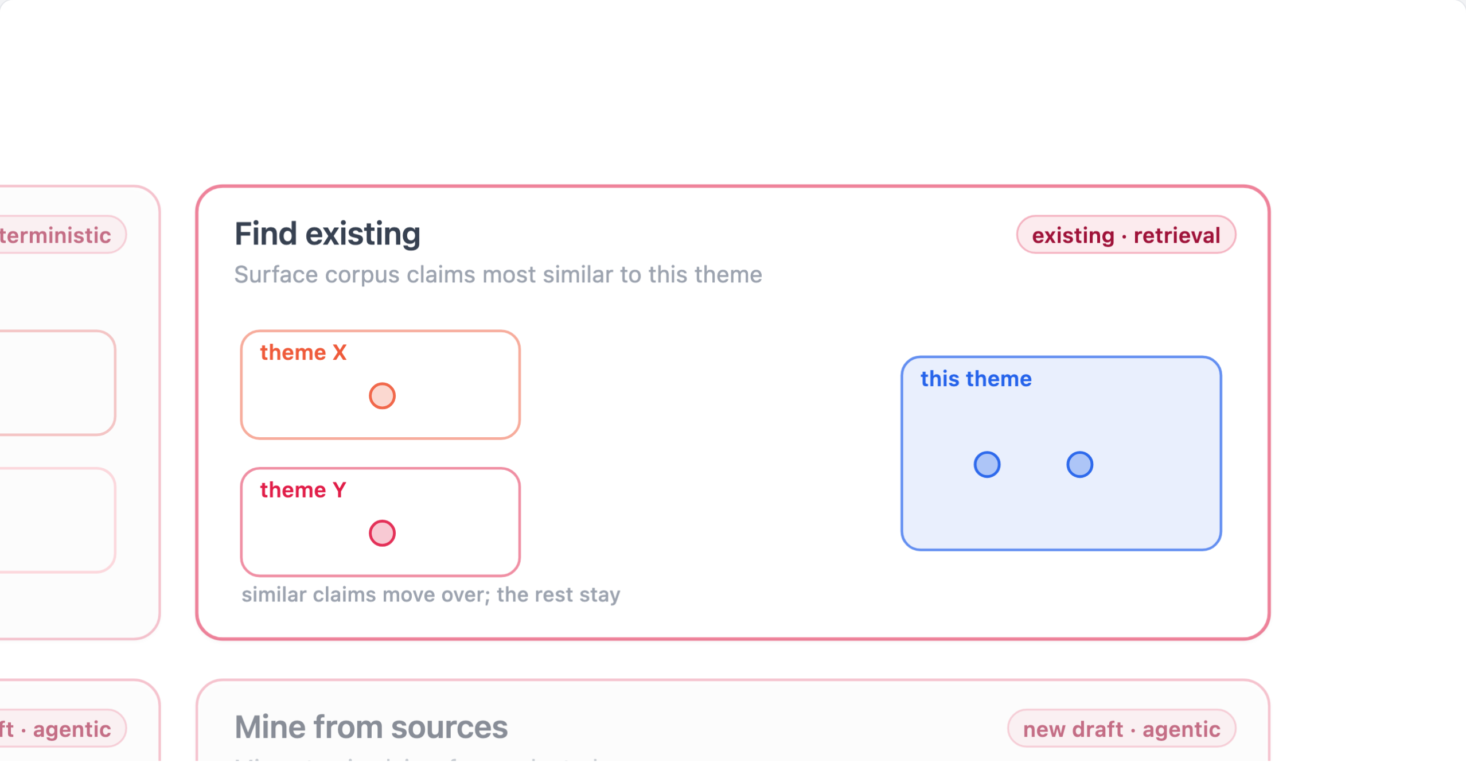Click the 'existing · retrieval' badge
Screen dimensions: 1466x770
pos(1126,235)
